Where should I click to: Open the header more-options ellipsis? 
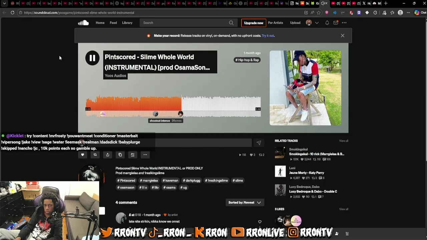coord(344,23)
